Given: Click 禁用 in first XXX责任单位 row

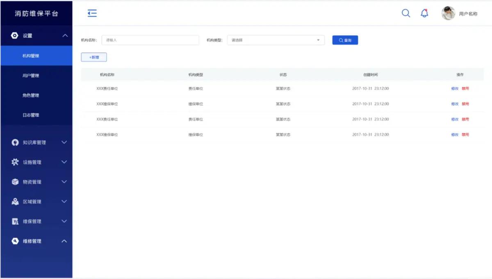Looking at the screenshot, I should [465, 88].
